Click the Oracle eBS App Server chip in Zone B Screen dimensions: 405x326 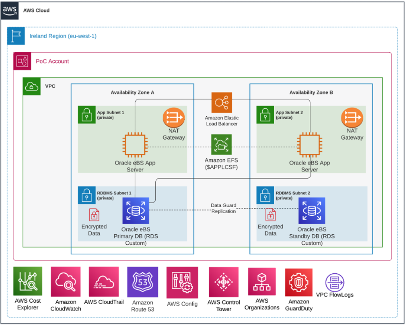click(x=310, y=145)
